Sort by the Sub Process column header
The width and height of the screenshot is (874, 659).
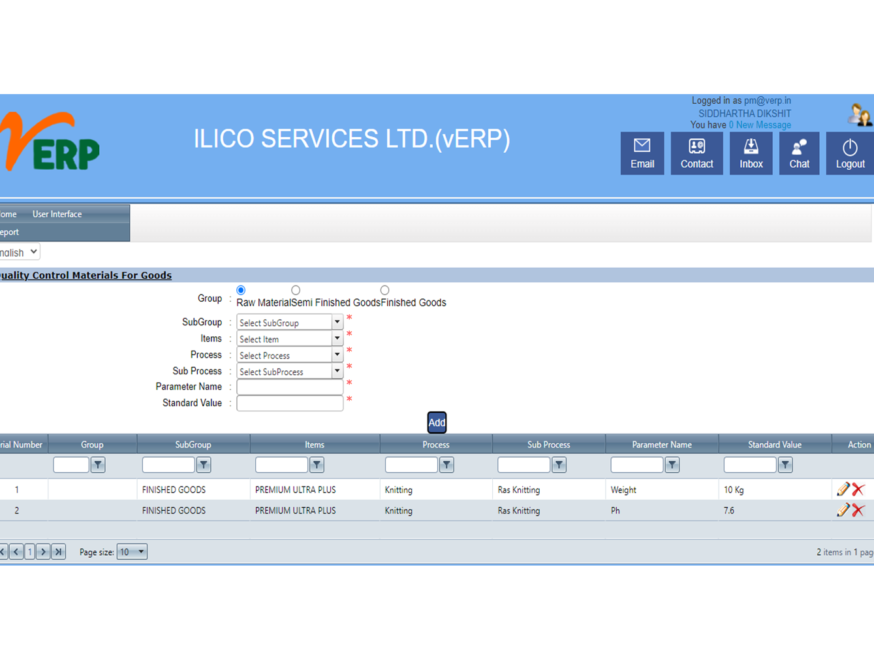[549, 445]
